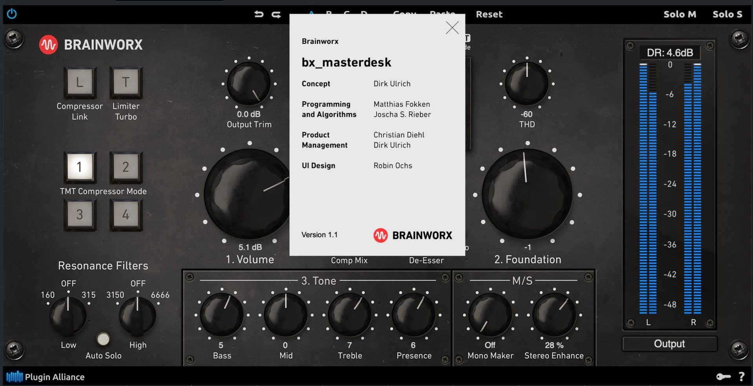The height and width of the screenshot is (386, 753).
Task: Undo the last parameter change
Action: 258,14
